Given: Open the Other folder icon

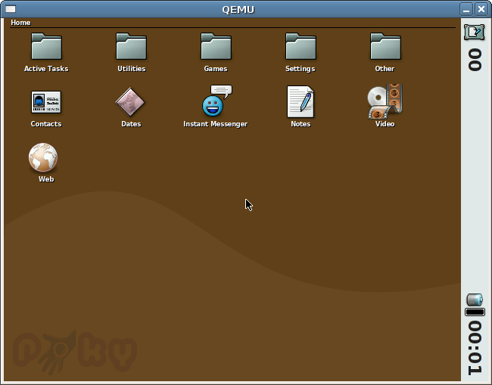Looking at the screenshot, I should [385, 46].
